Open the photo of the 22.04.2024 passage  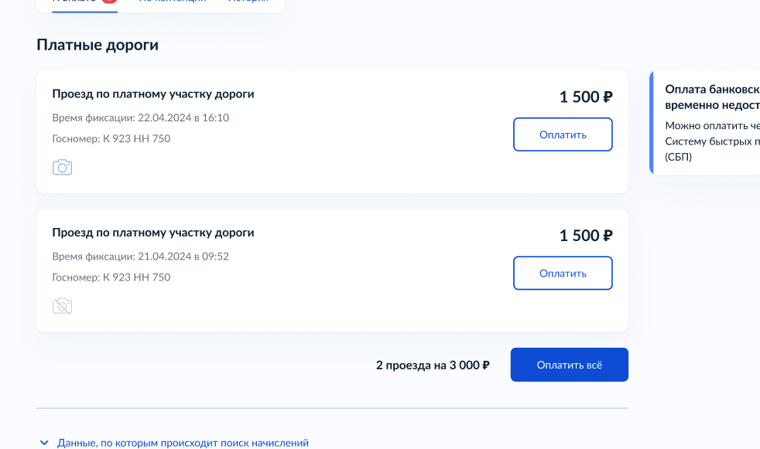pyautogui.click(x=62, y=167)
